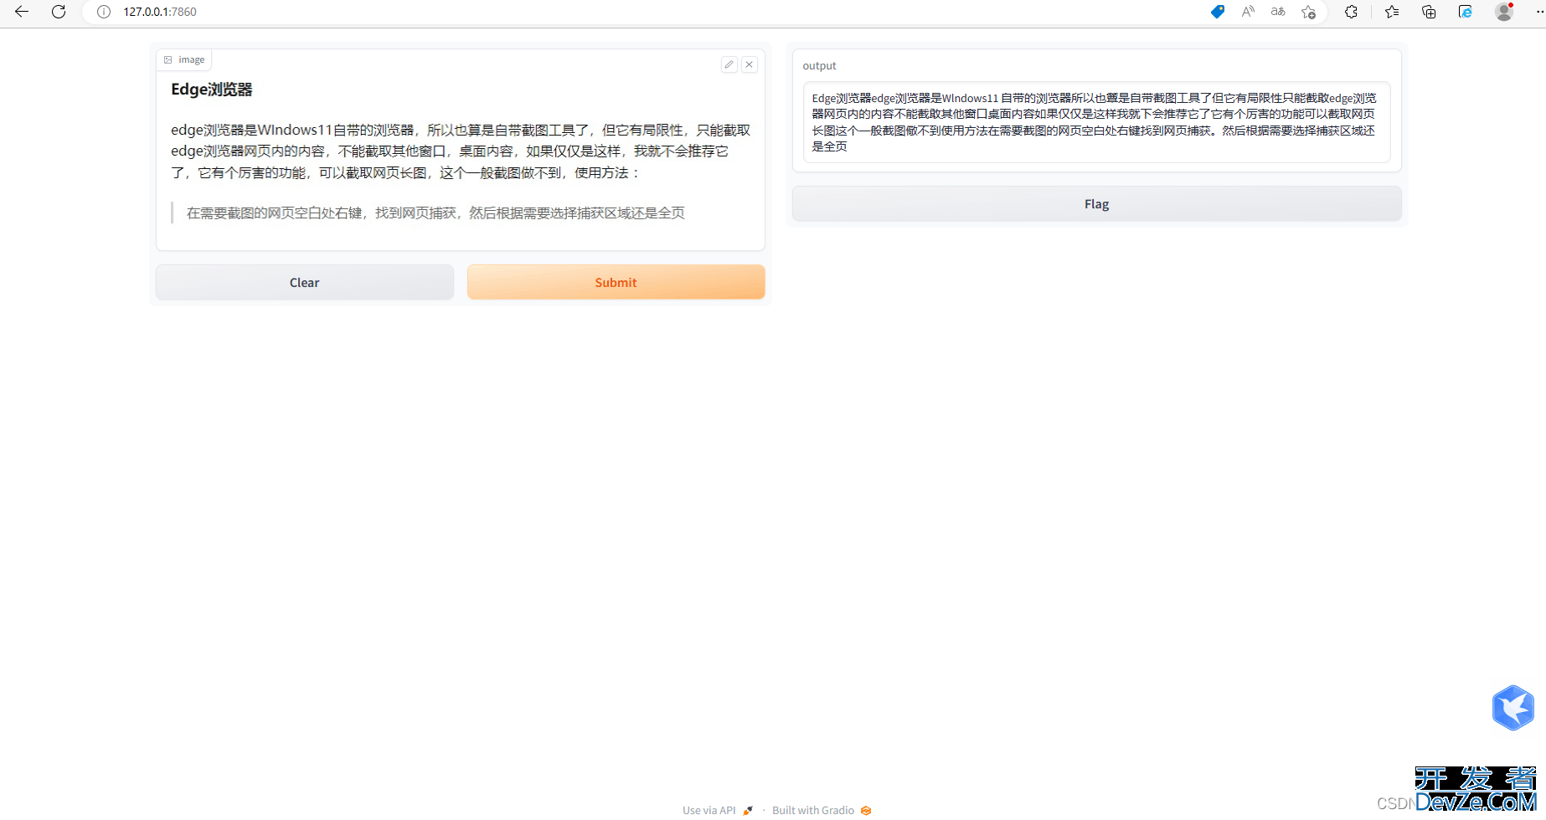The height and width of the screenshot is (820, 1546).
Task: Reload the page with refresh icon
Action: (59, 12)
